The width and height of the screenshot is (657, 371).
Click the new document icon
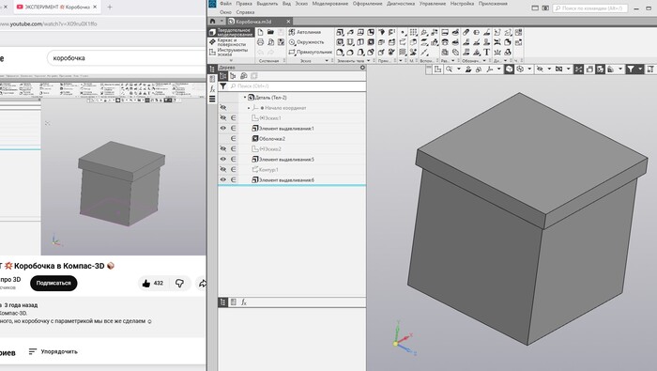[x=261, y=32]
